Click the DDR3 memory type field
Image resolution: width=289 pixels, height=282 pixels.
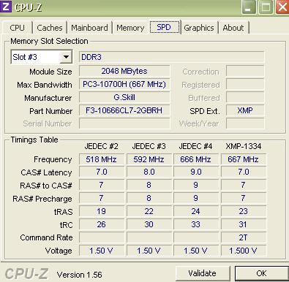coord(171,57)
